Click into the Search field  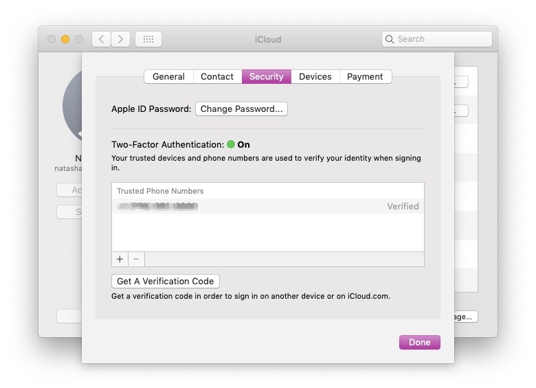click(437, 39)
